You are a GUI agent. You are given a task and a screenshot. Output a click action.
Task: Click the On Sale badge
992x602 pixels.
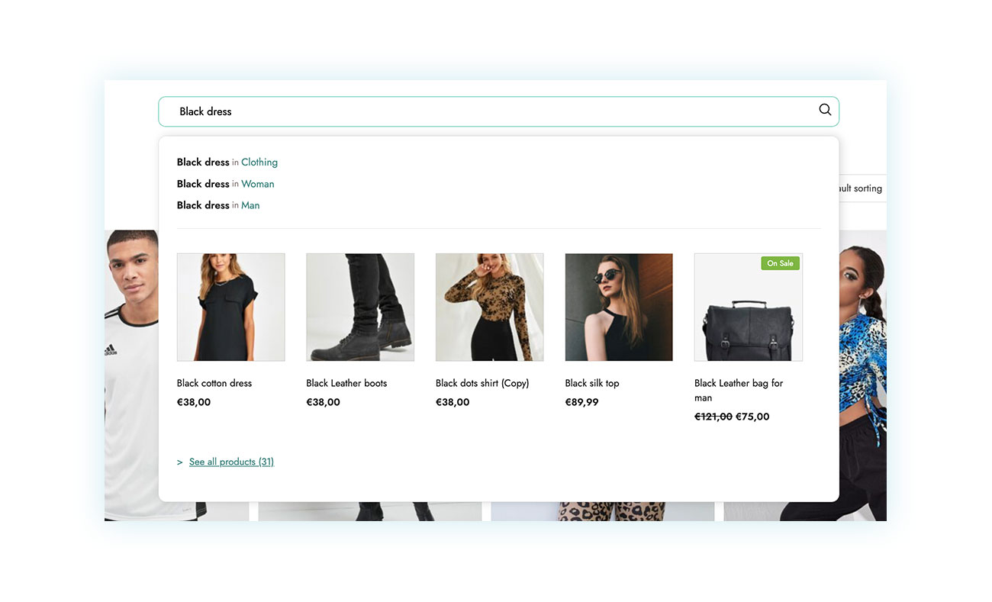click(780, 262)
